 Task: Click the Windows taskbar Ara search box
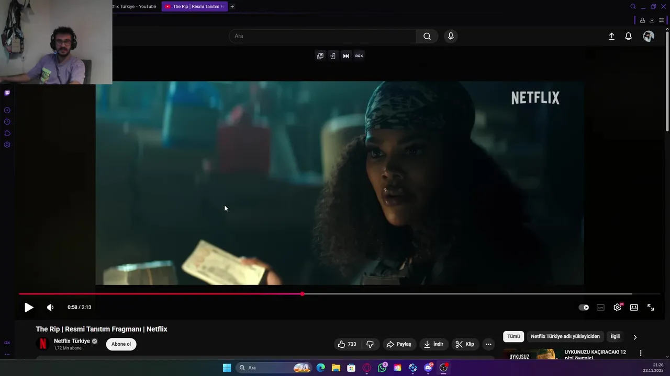click(273, 368)
